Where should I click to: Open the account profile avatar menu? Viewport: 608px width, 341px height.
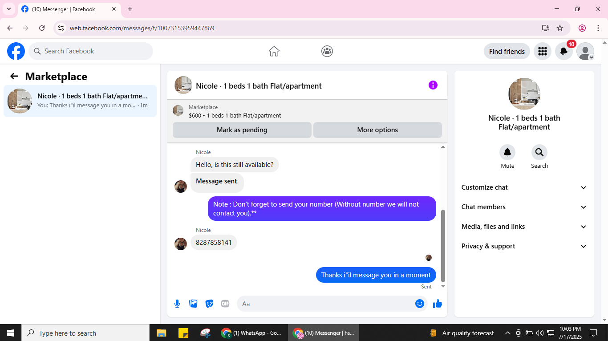pos(585,51)
